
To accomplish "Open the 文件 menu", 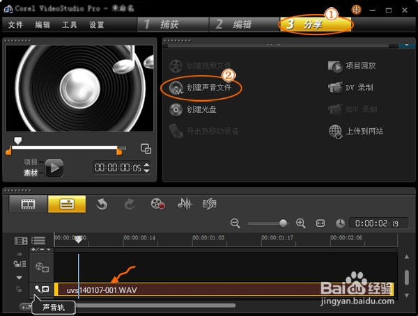I will 15,25.
